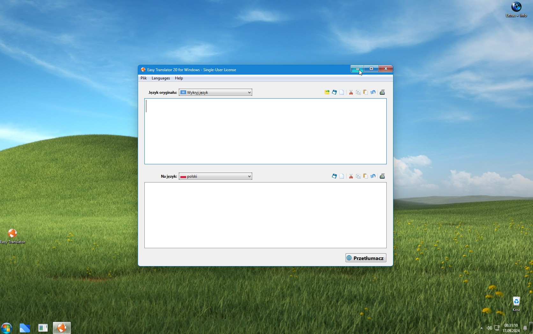The width and height of the screenshot is (533, 334).
Task: Click the Przetłumacz button
Action: (x=366, y=258)
